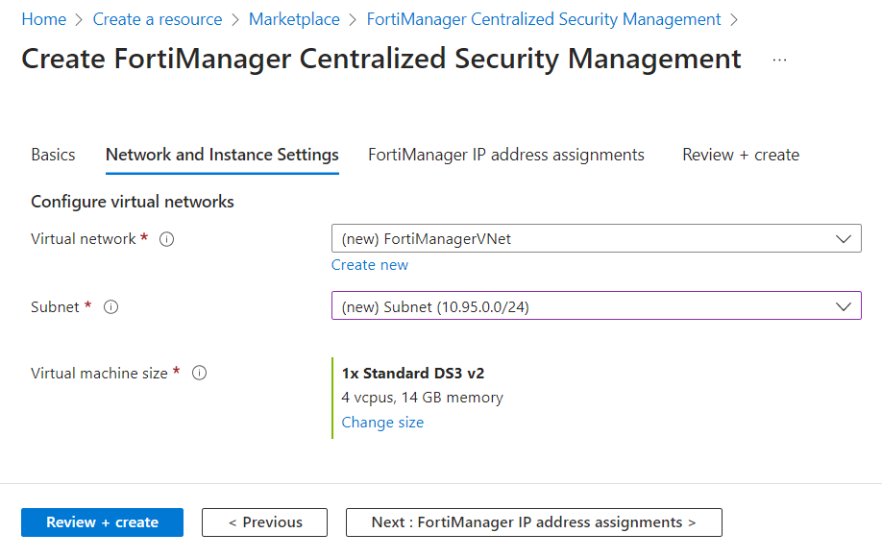The image size is (882, 558).
Task: Click the Virtual machine size info icon
Action: (x=200, y=374)
